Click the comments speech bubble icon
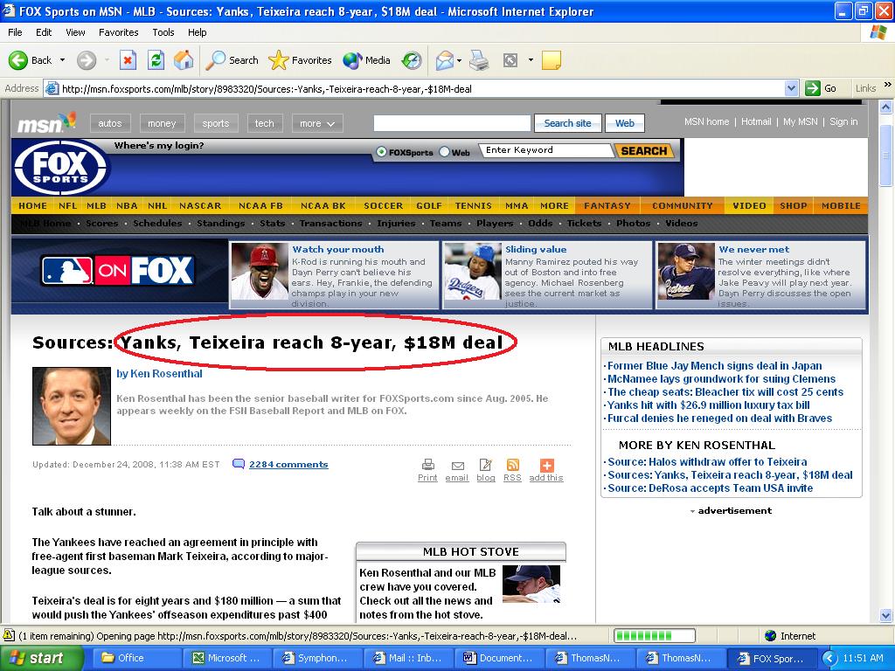895x671 pixels. click(x=239, y=464)
